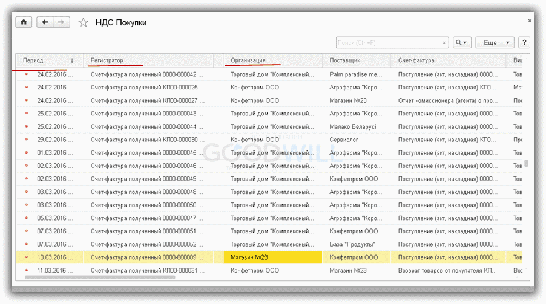Click the Home icon button

coord(24,22)
